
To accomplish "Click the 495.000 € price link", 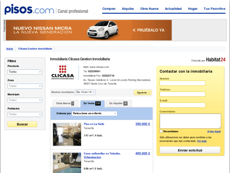I will (x=143, y=153).
